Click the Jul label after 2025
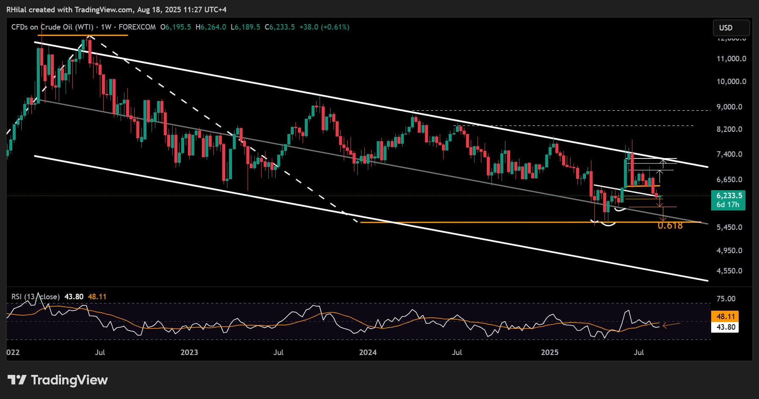The image size is (759, 399). tap(639, 353)
